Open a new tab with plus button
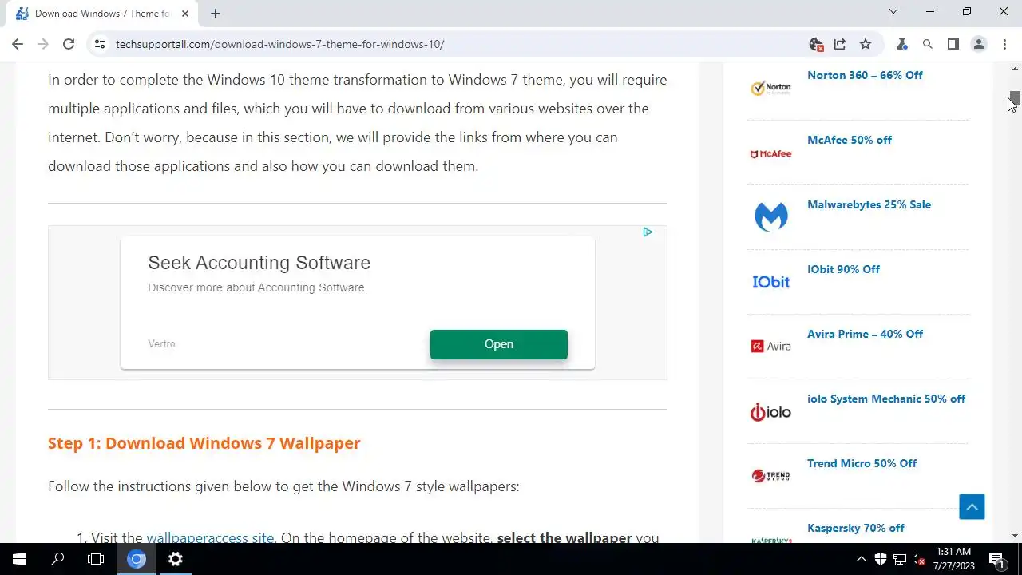The height and width of the screenshot is (575, 1022). click(216, 14)
